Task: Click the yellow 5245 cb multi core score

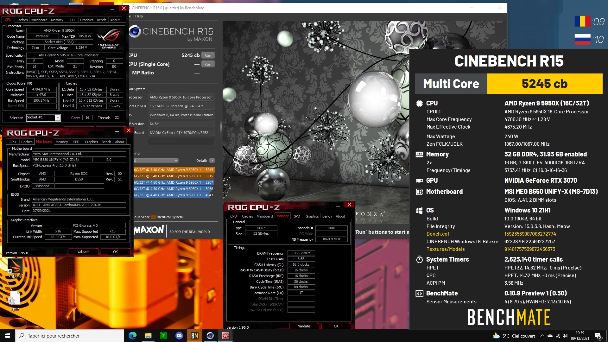Action: tap(545, 84)
